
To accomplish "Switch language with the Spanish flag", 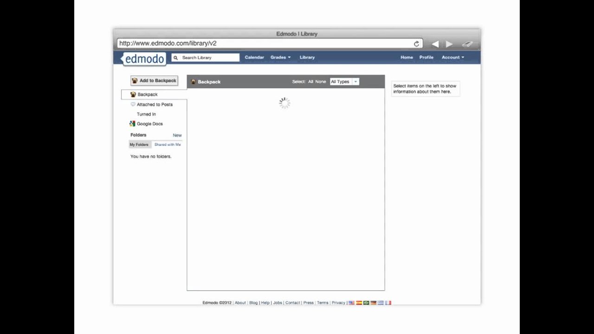I will (x=359, y=303).
